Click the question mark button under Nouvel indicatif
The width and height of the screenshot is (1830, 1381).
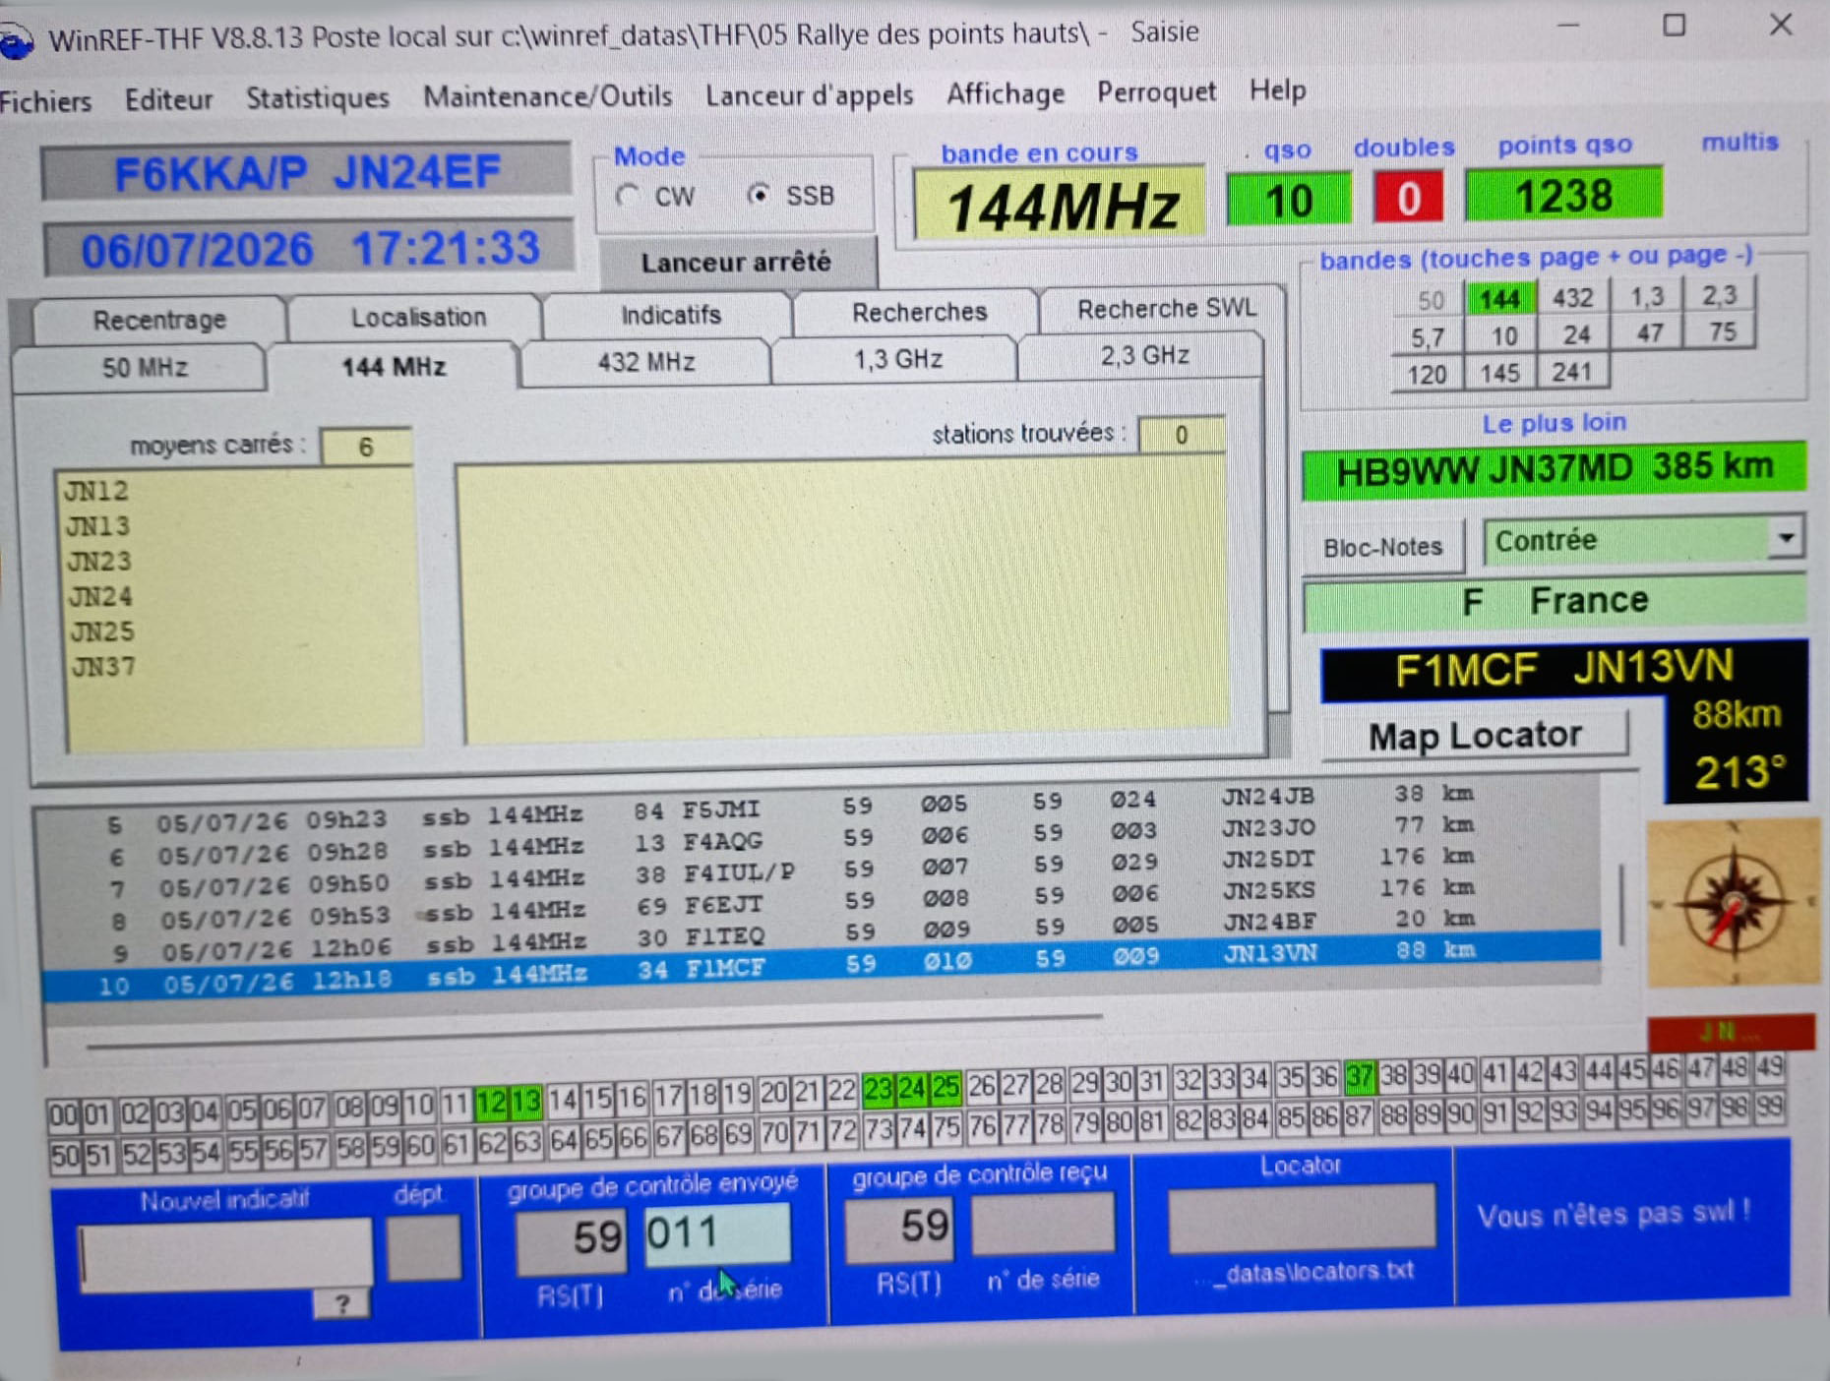(x=341, y=1304)
